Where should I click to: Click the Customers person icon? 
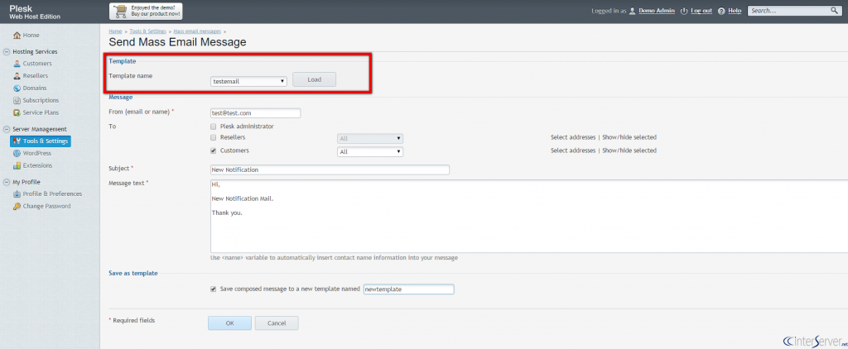[x=17, y=64]
